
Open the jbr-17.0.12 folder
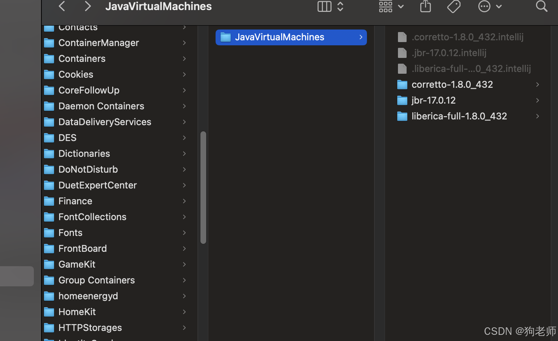click(433, 100)
